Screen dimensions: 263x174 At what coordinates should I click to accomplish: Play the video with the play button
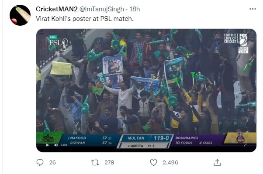[x=48, y=145]
